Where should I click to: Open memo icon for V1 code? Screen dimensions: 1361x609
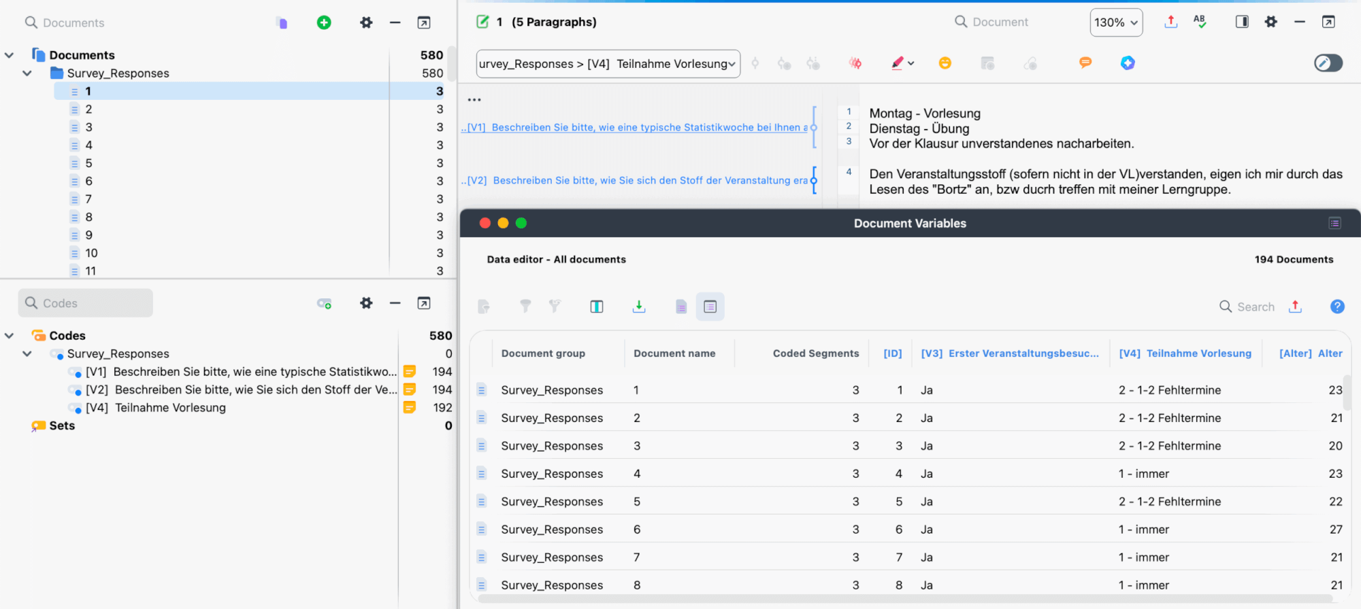410,372
